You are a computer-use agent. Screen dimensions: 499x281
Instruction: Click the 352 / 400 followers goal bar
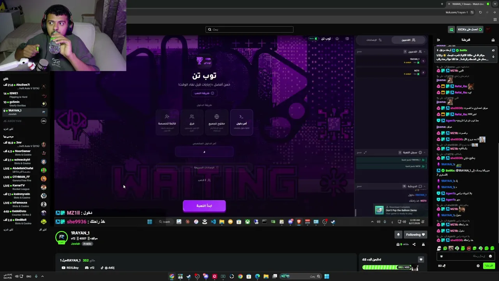coord(387,267)
